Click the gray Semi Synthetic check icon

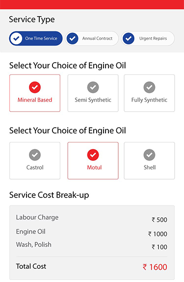(93, 87)
